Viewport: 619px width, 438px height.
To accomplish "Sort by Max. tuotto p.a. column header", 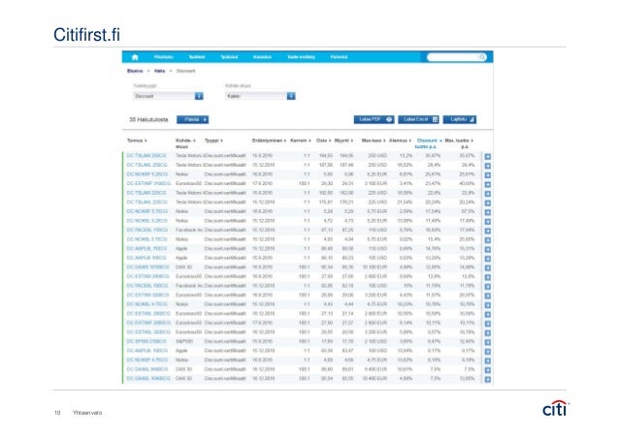I will 459,143.
